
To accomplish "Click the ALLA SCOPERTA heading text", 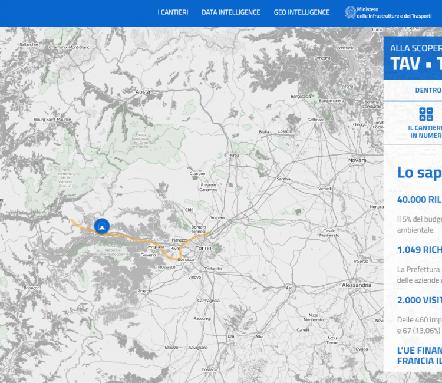I will (x=416, y=48).
